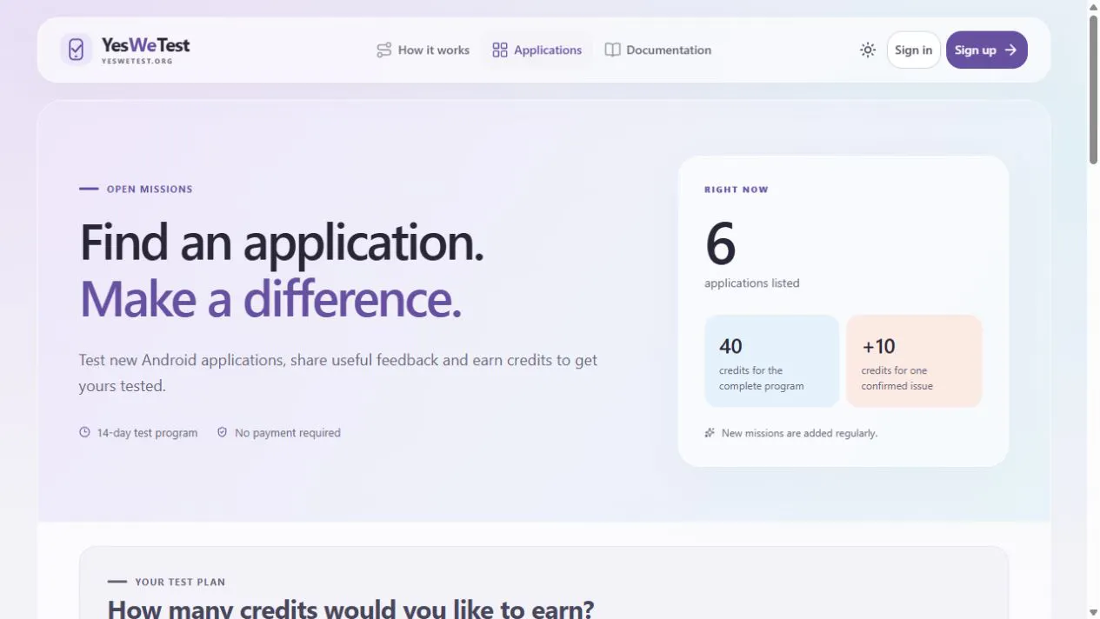1100x619 pixels.
Task: Click the scrollbar down arrow
Action: click(1093, 612)
